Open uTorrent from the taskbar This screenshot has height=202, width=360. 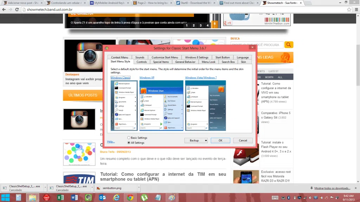[144, 197]
